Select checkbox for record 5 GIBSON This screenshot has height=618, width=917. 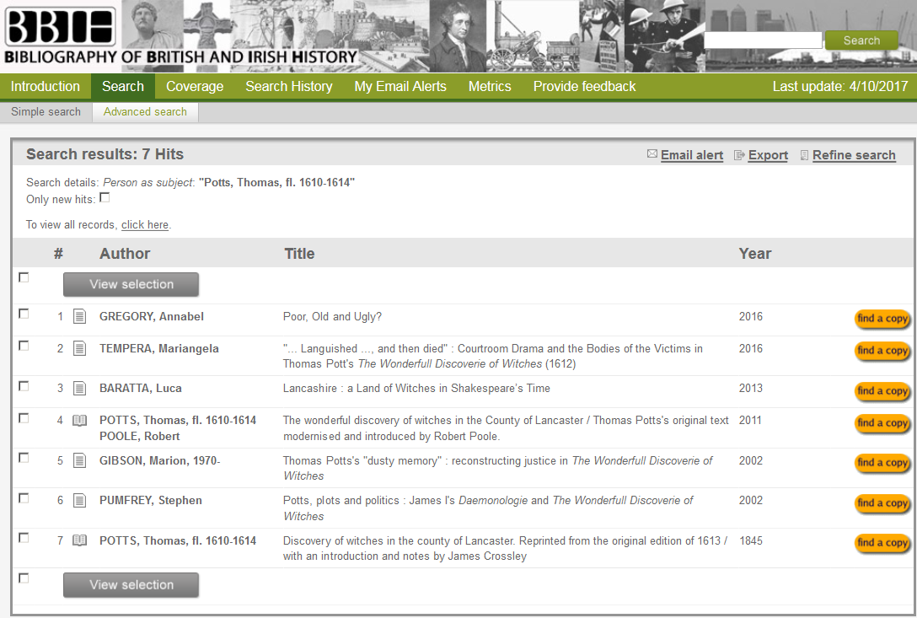[x=24, y=458]
